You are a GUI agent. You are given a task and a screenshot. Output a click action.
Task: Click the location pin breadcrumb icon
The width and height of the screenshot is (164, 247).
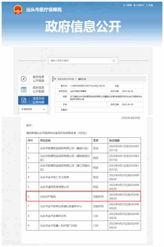(x=55, y=79)
